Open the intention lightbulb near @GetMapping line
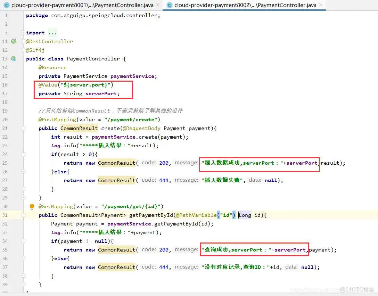 click(32, 206)
